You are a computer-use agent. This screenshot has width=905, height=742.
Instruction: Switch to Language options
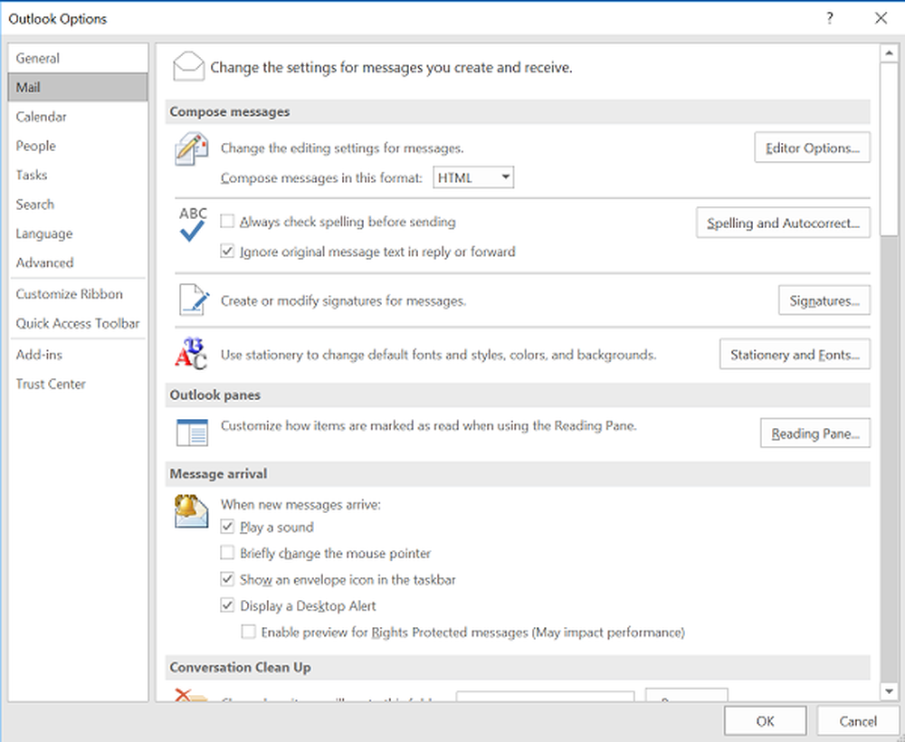pyautogui.click(x=78, y=233)
